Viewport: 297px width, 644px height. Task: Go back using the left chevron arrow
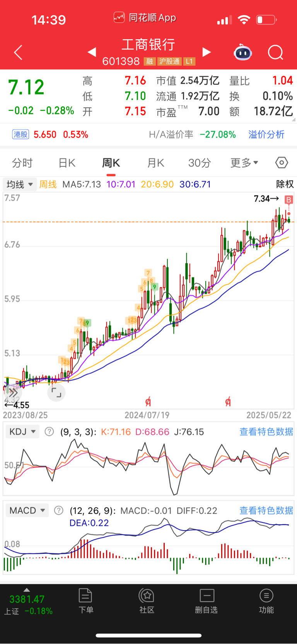click(x=18, y=52)
